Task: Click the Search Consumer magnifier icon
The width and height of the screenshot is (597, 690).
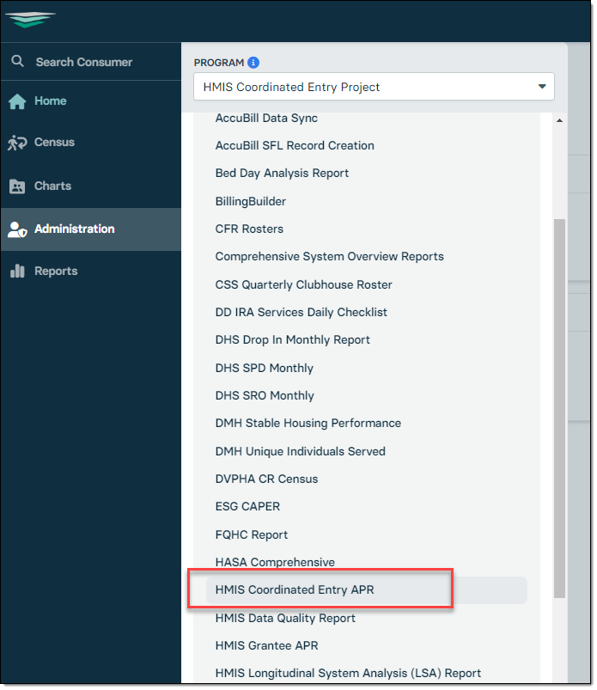Action: pos(17,62)
